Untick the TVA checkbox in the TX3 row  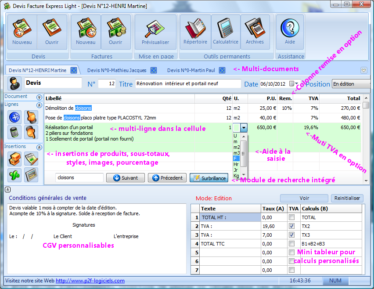(291, 235)
